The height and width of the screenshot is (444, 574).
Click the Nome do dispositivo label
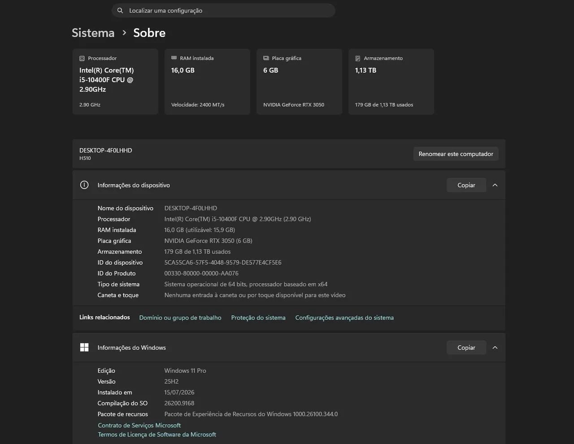(126, 208)
